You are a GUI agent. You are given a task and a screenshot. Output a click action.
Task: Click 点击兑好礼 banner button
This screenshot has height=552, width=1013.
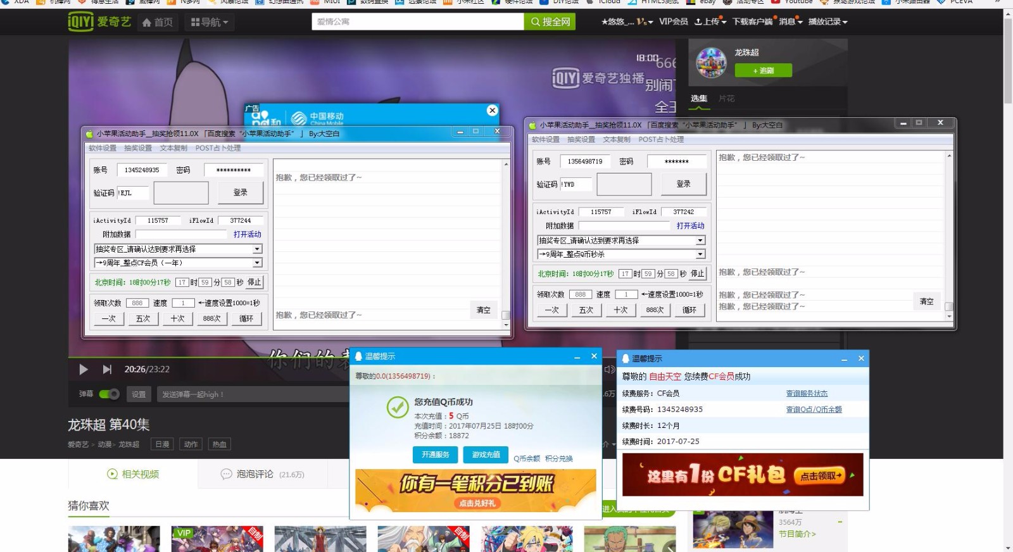click(x=477, y=503)
